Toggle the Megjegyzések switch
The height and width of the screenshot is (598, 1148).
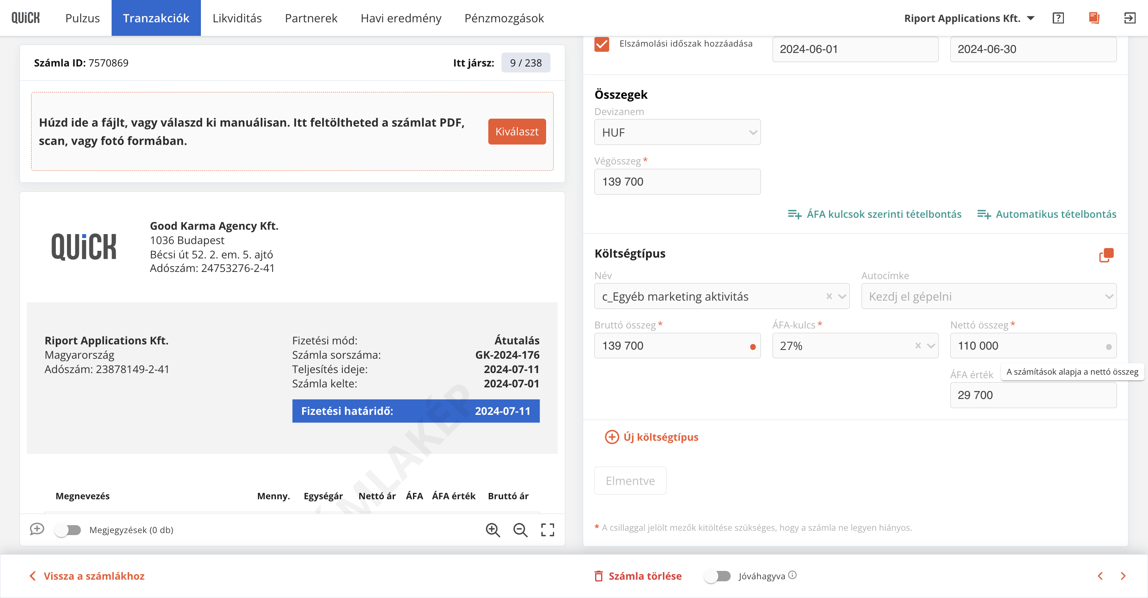click(67, 530)
